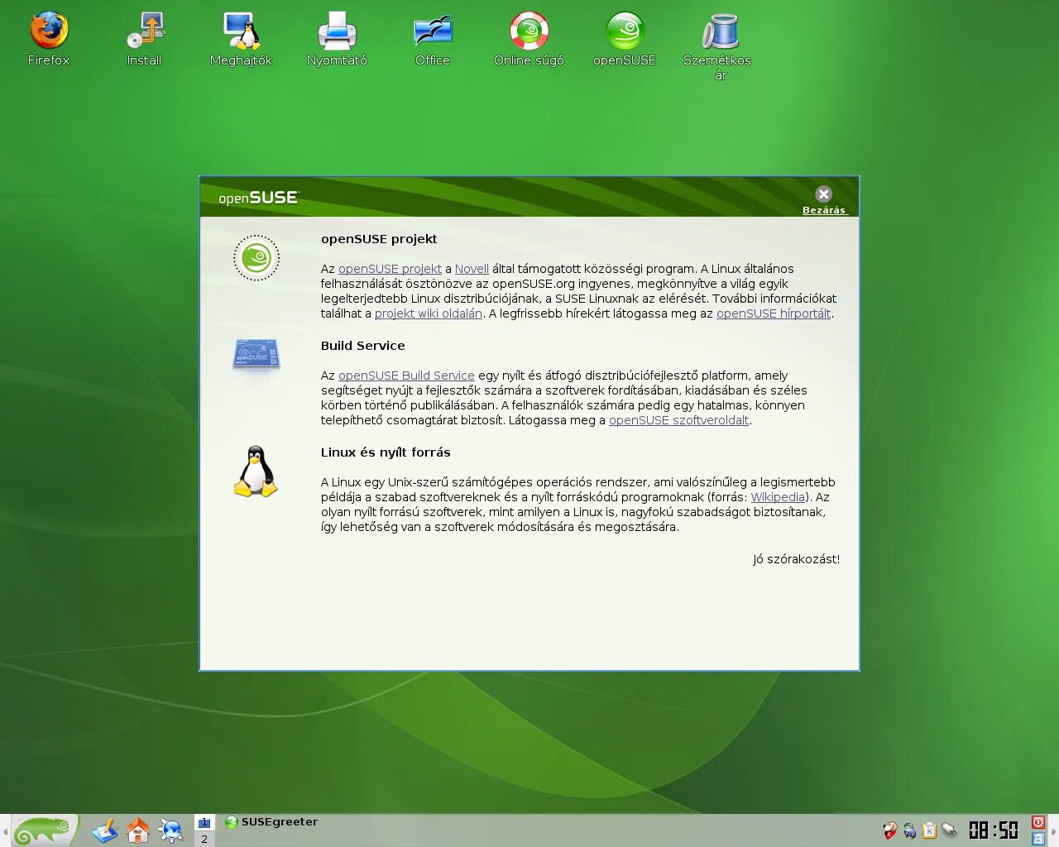Image resolution: width=1059 pixels, height=847 pixels.
Task: Click the blue hardware tray icon
Action: coord(910,830)
